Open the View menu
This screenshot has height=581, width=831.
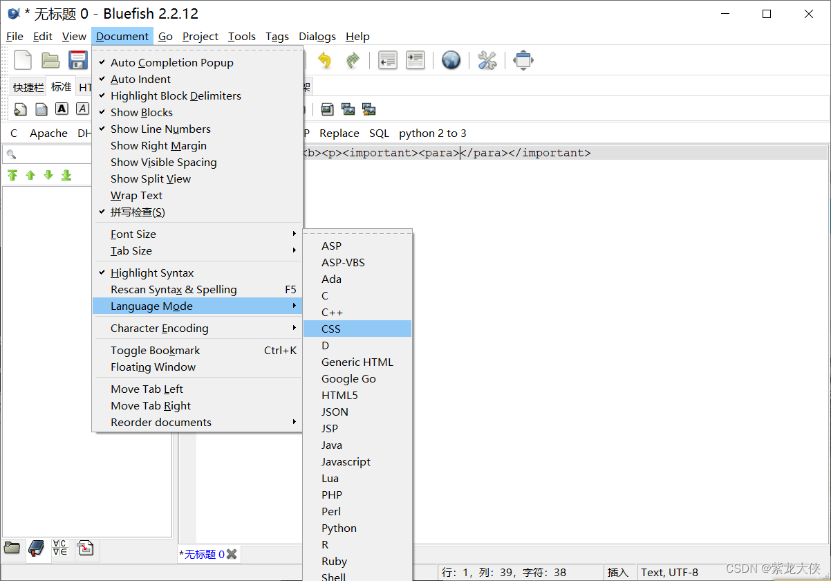pos(74,36)
